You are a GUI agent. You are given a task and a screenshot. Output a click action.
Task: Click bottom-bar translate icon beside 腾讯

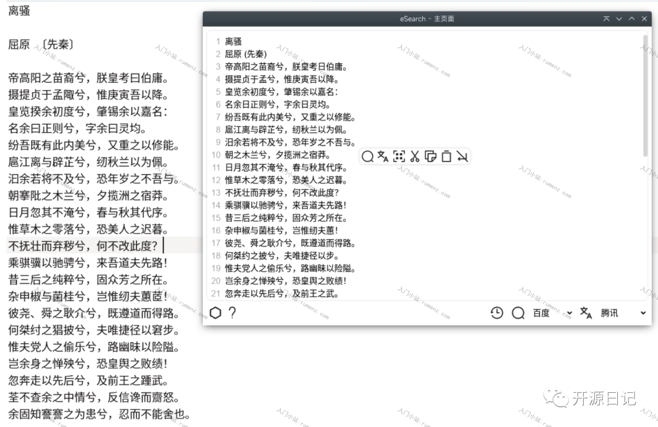point(586,313)
